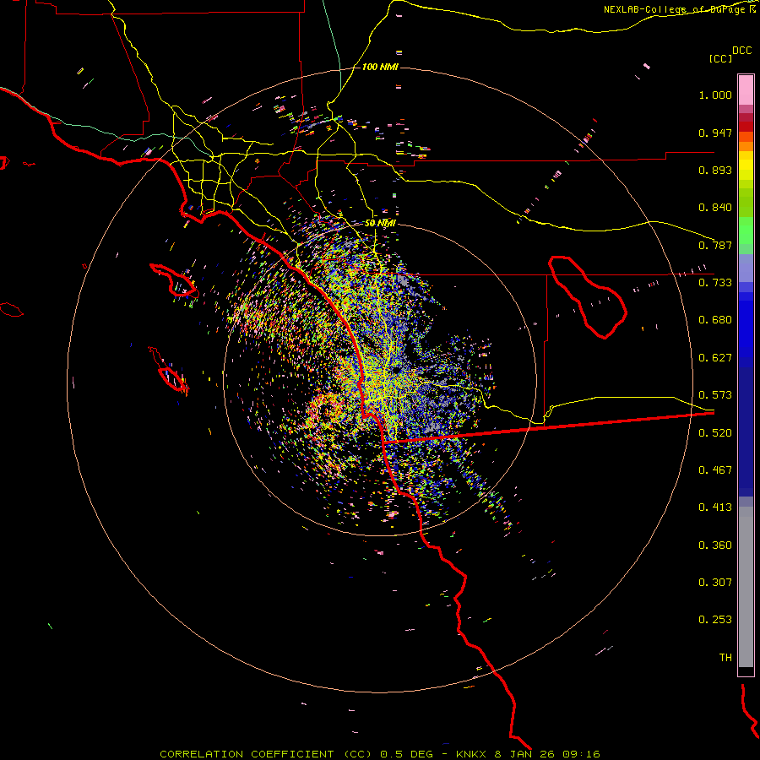The width and height of the screenshot is (760, 760).
Task: Select the 0.253 scale value
Action: (x=715, y=620)
